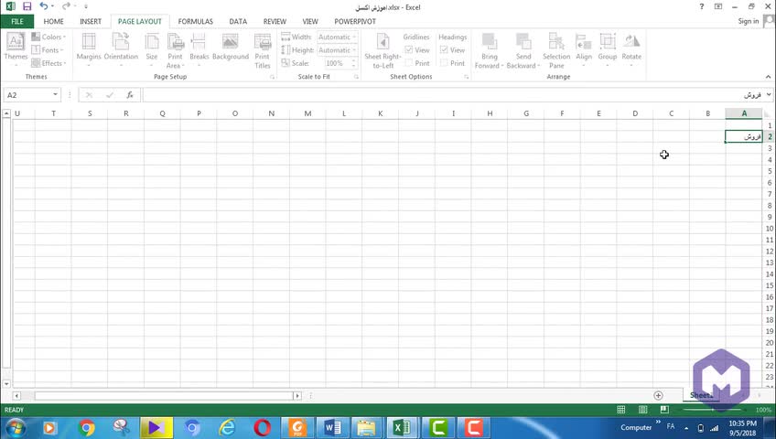
Task: Switch to Page Layout view in status bar
Action: click(643, 410)
